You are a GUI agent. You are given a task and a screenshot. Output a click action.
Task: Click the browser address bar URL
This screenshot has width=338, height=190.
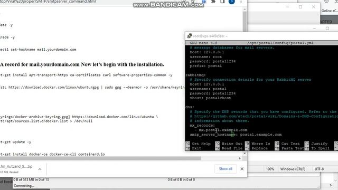pyautogui.click(x=48, y=2)
